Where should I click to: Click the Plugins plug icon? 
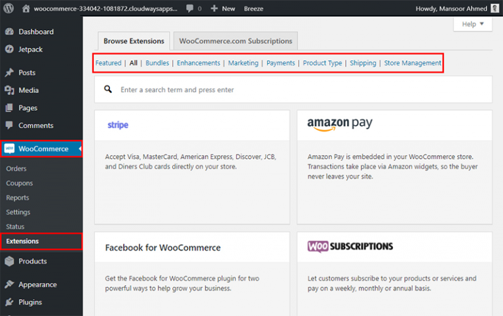point(10,302)
